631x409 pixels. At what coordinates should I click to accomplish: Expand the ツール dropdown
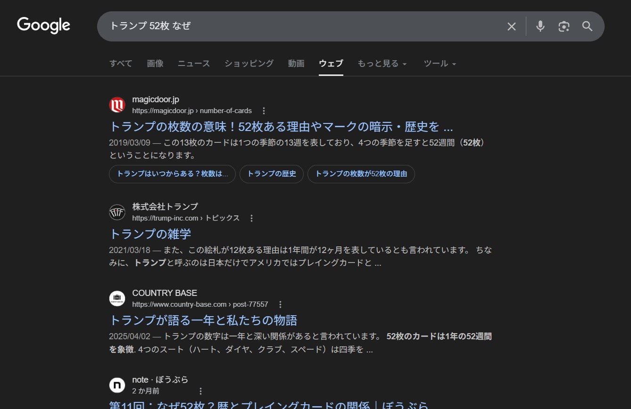pyautogui.click(x=440, y=64)
